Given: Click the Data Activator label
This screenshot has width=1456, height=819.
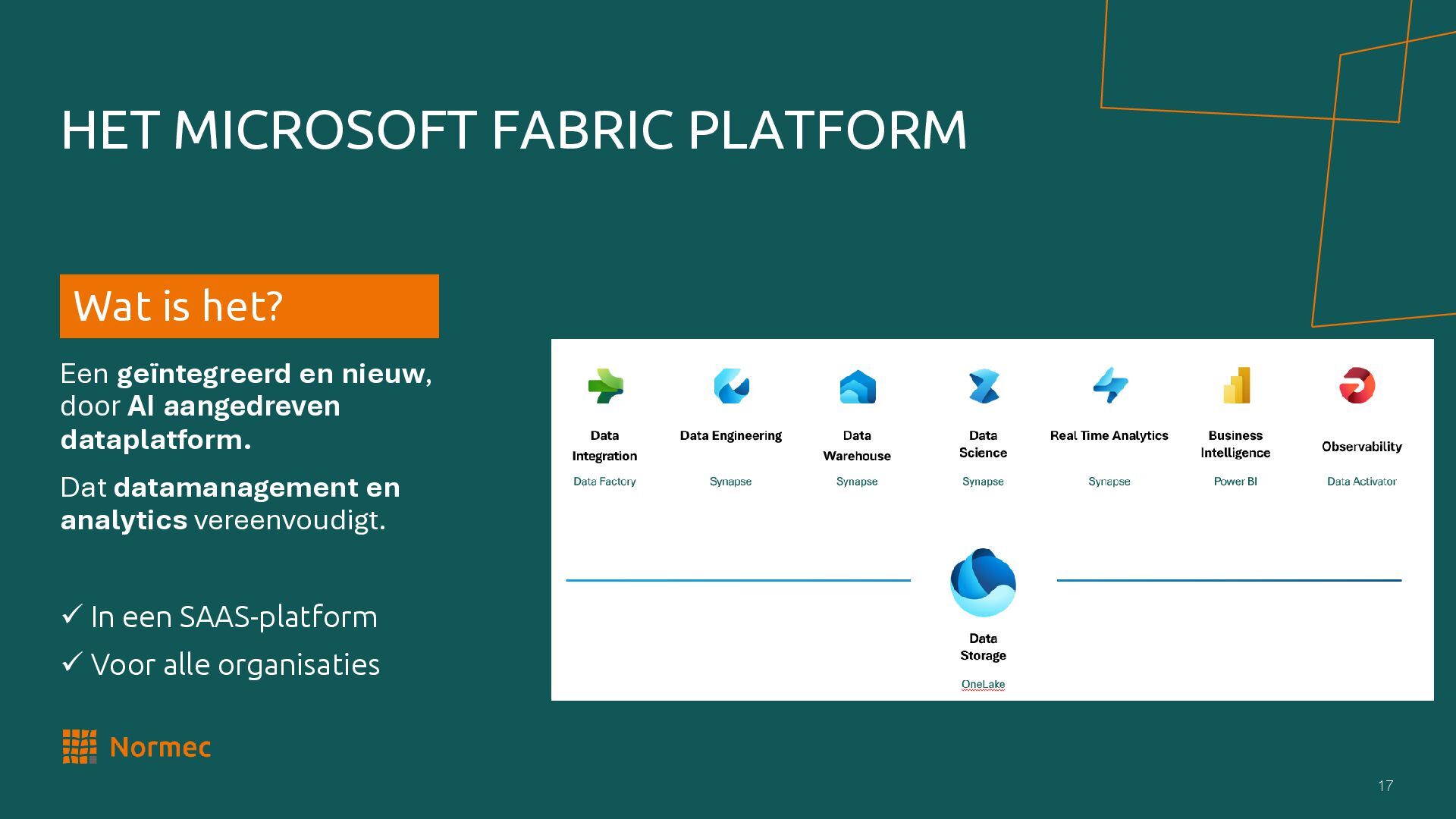Looking at the screenshot, I should (x=1361, y=482).
